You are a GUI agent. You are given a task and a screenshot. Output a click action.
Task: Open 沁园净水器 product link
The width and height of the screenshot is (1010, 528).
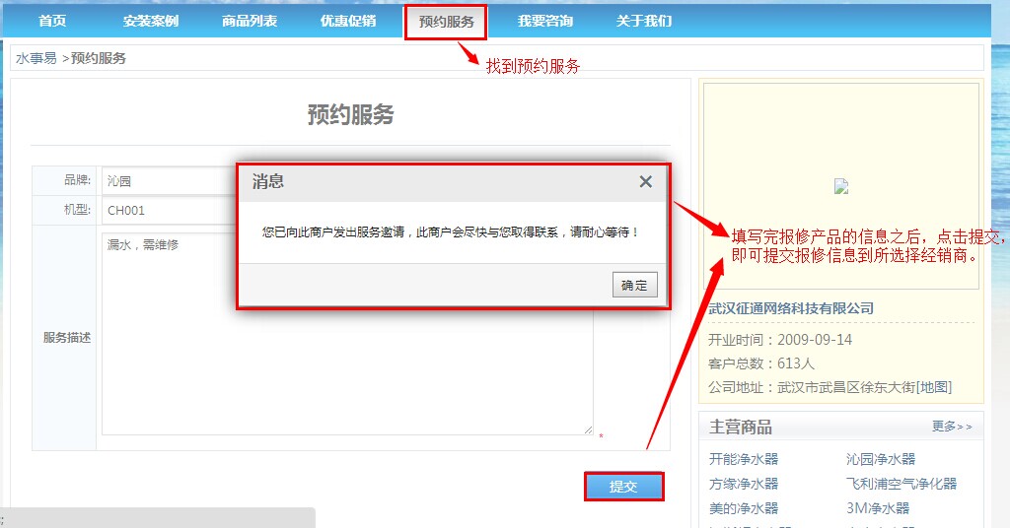881,459
